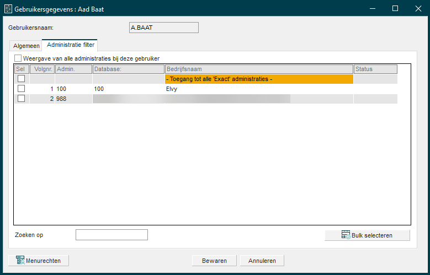Select checkbox for administratie 100 Elvy

click(x=22, y=89)
